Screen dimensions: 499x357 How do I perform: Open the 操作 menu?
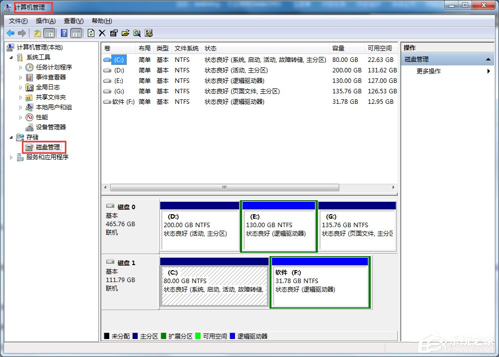click(45, 20)
